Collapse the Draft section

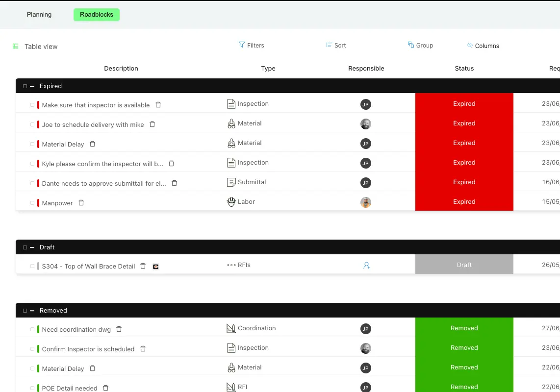31,247
